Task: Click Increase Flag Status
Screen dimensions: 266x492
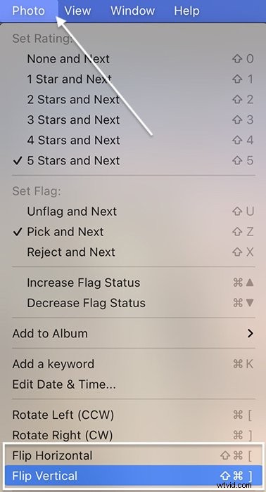Action: (133, 283)
